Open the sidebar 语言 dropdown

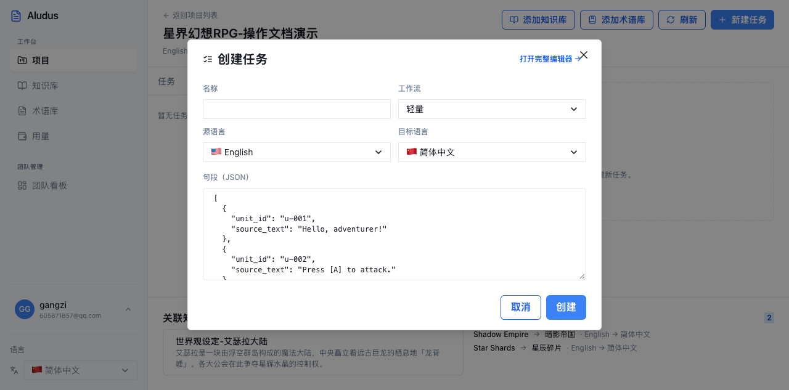[x=80, y=370]
